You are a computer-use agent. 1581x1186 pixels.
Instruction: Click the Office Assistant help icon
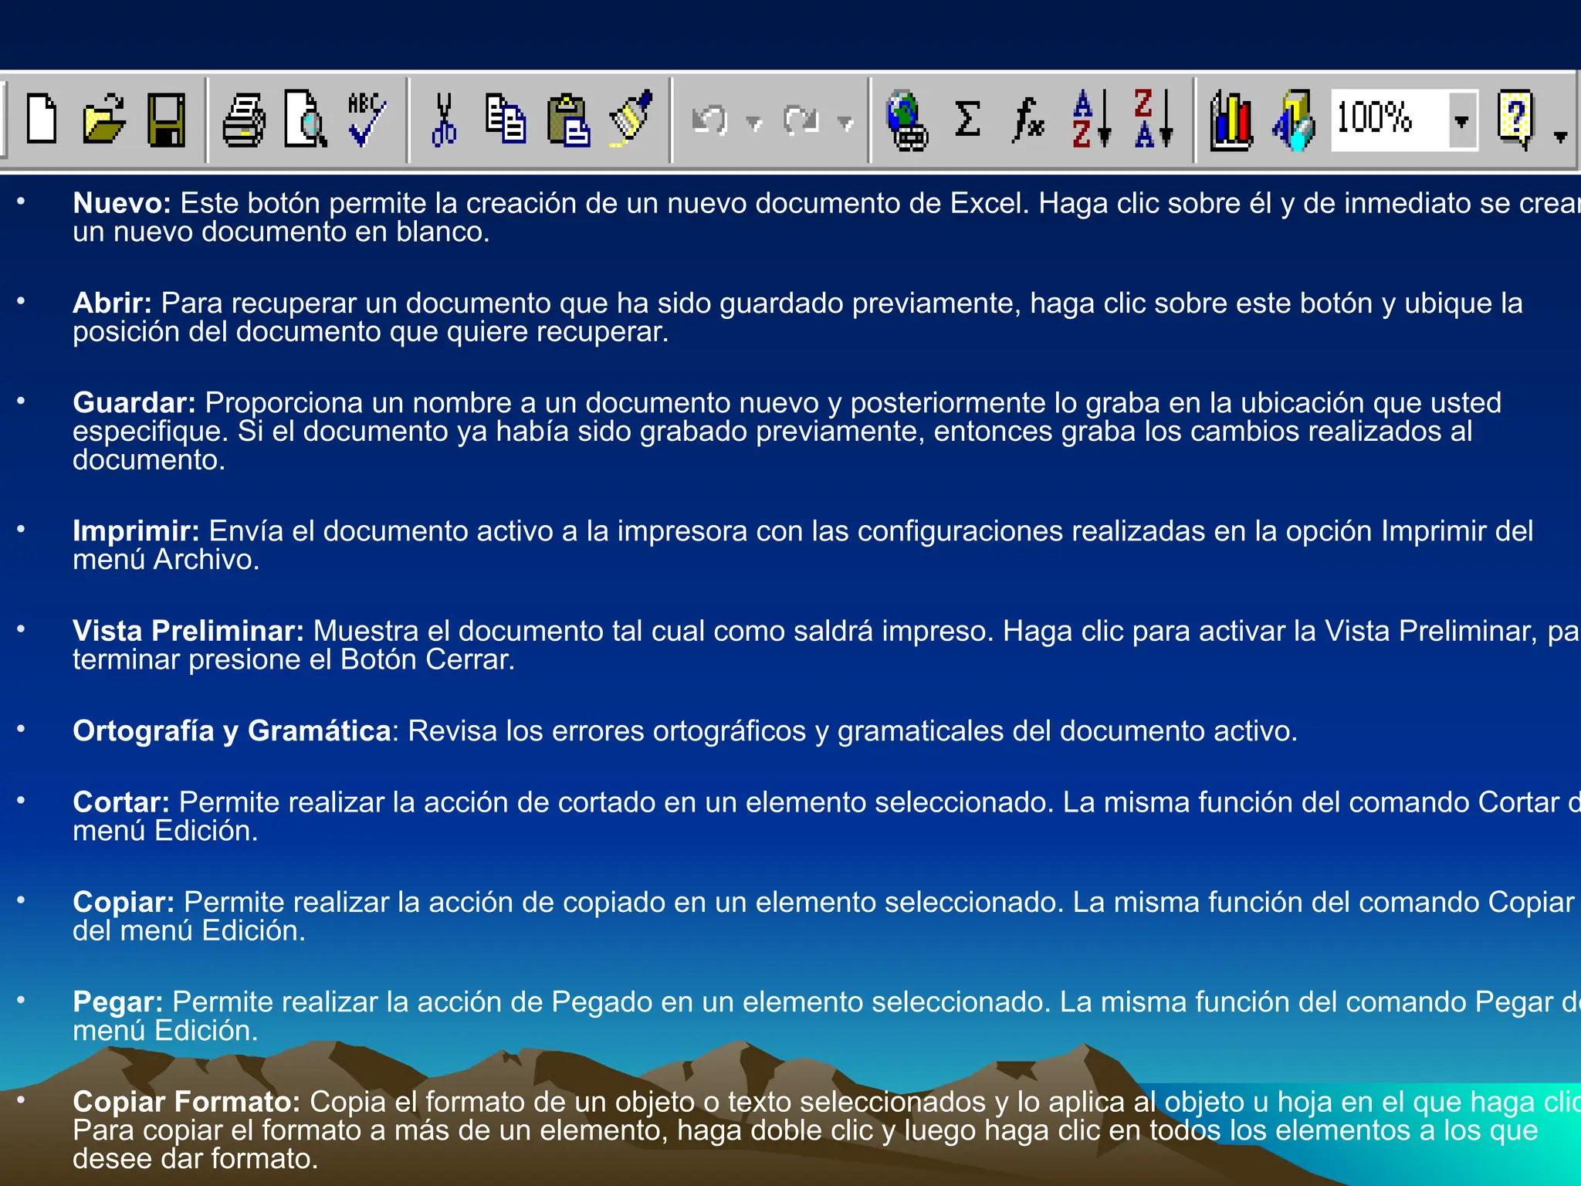[x=1515, y=120]
